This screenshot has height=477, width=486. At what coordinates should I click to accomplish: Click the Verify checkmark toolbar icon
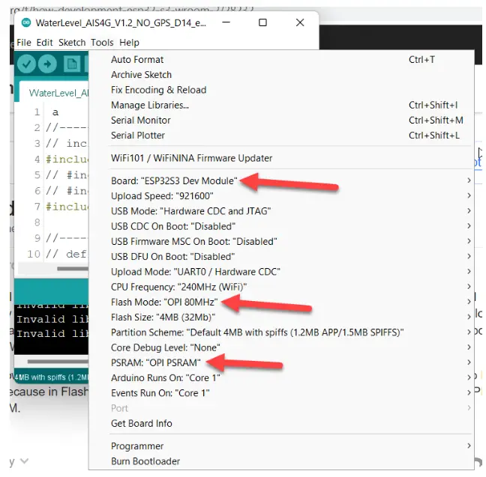click(26, 64)
